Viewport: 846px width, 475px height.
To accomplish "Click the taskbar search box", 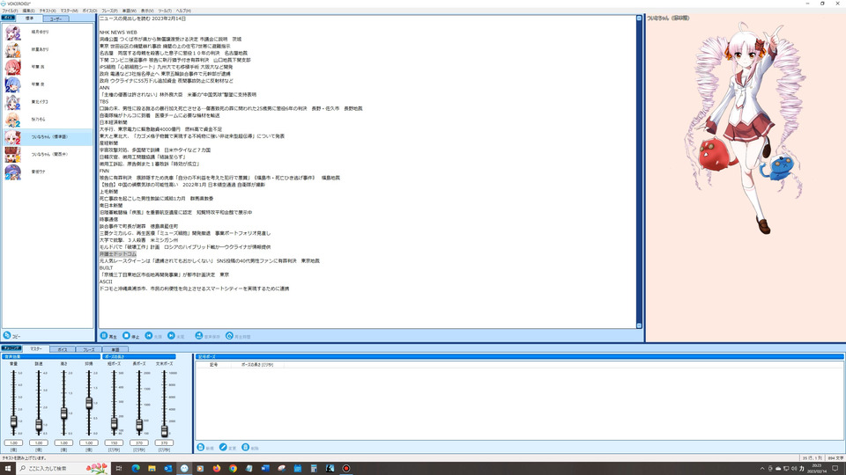I will point(63,469).
